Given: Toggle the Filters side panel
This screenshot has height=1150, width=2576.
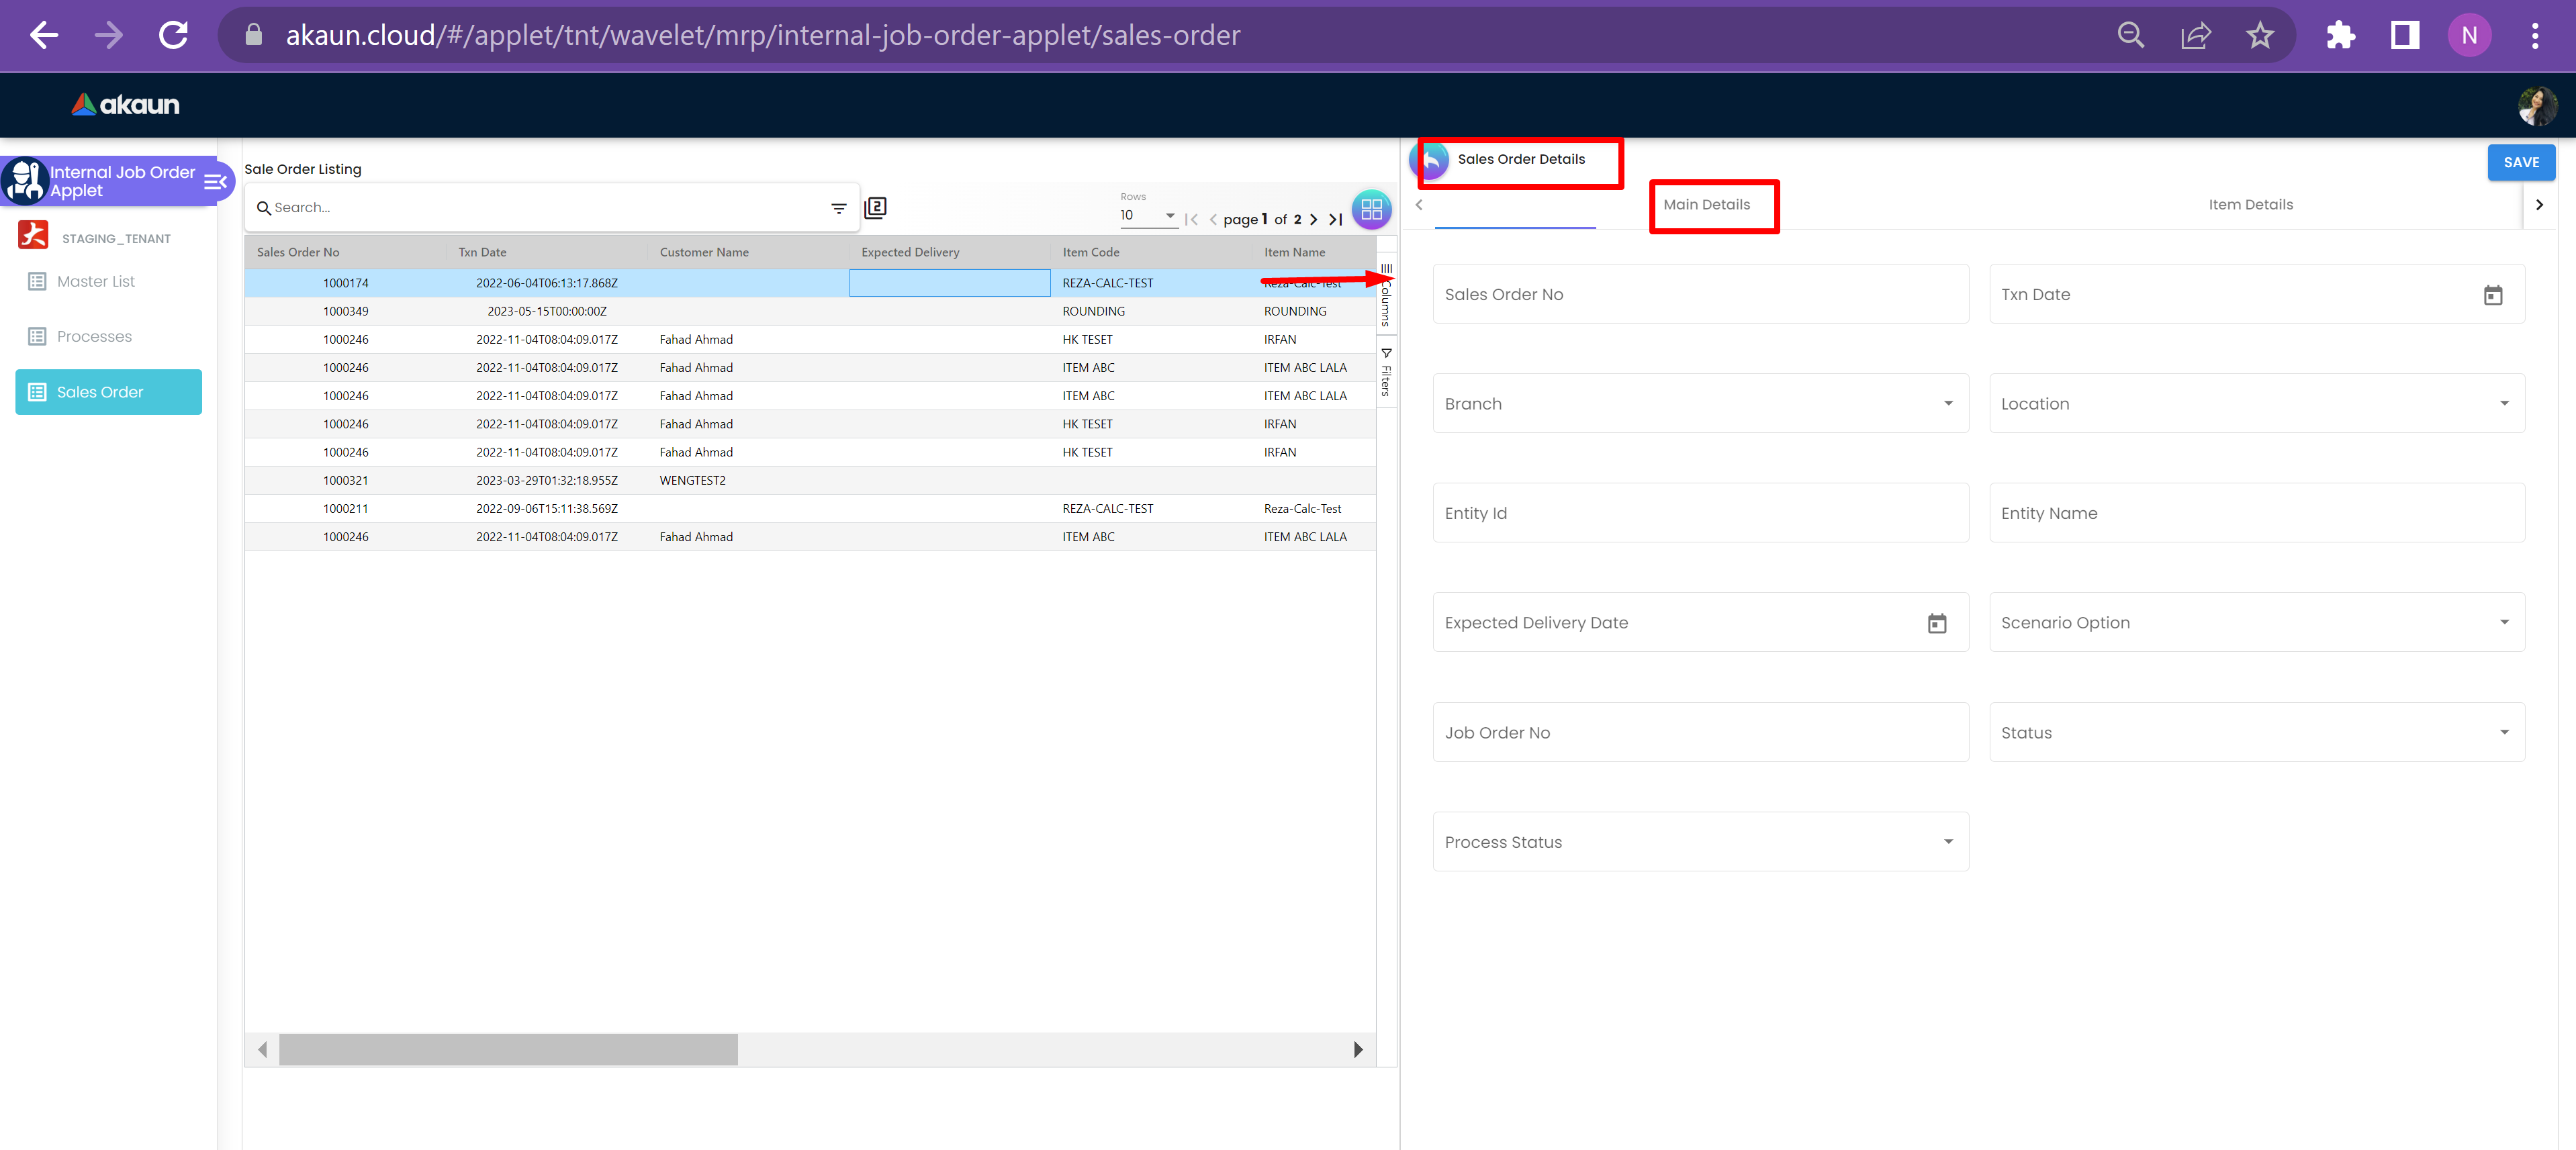Looking at the screenshot, I should click(1386, 372).
